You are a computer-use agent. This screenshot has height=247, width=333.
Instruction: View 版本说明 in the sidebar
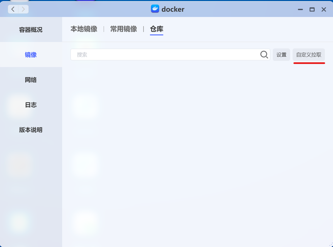[31, 130]
